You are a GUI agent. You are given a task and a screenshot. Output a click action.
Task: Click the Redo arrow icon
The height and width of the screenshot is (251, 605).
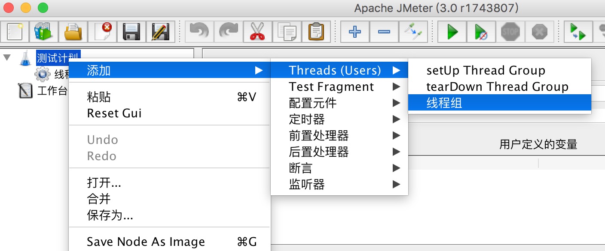point(228,32)
